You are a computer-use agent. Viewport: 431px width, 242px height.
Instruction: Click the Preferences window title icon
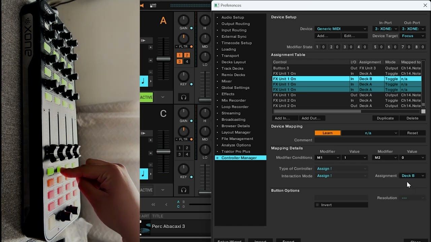click(x=217, y=5)
